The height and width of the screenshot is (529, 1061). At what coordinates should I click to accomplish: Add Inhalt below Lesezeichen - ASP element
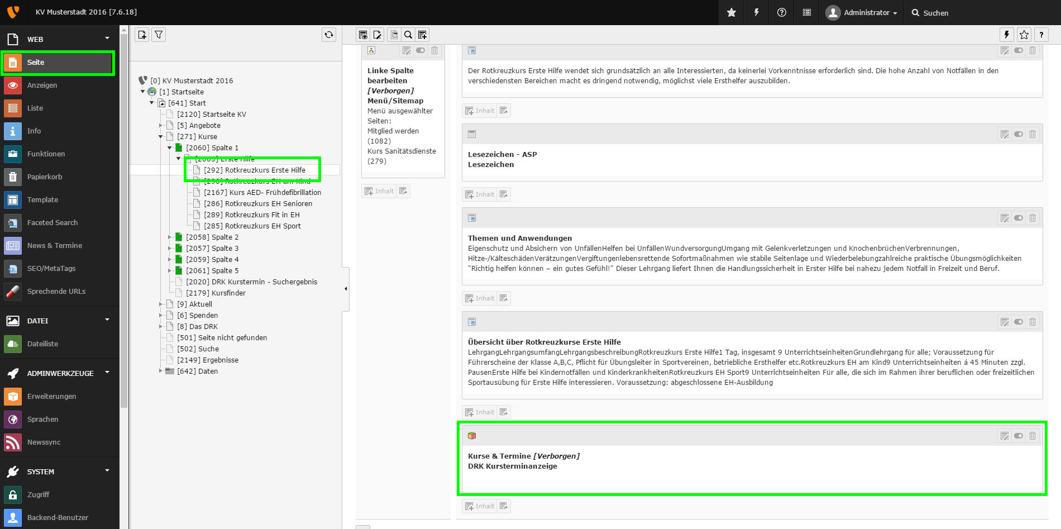[x=480, y=194]
